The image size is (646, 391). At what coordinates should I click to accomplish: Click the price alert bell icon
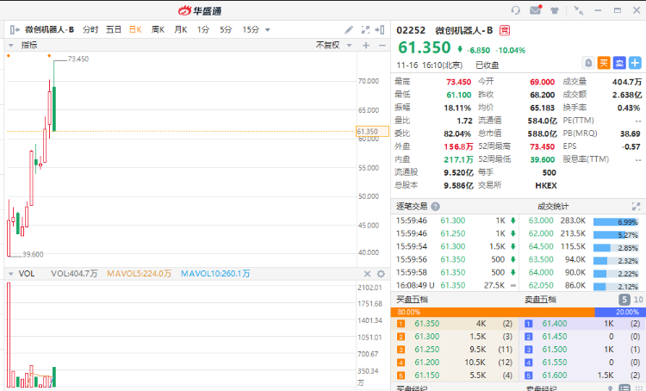(x=588, y=62)
